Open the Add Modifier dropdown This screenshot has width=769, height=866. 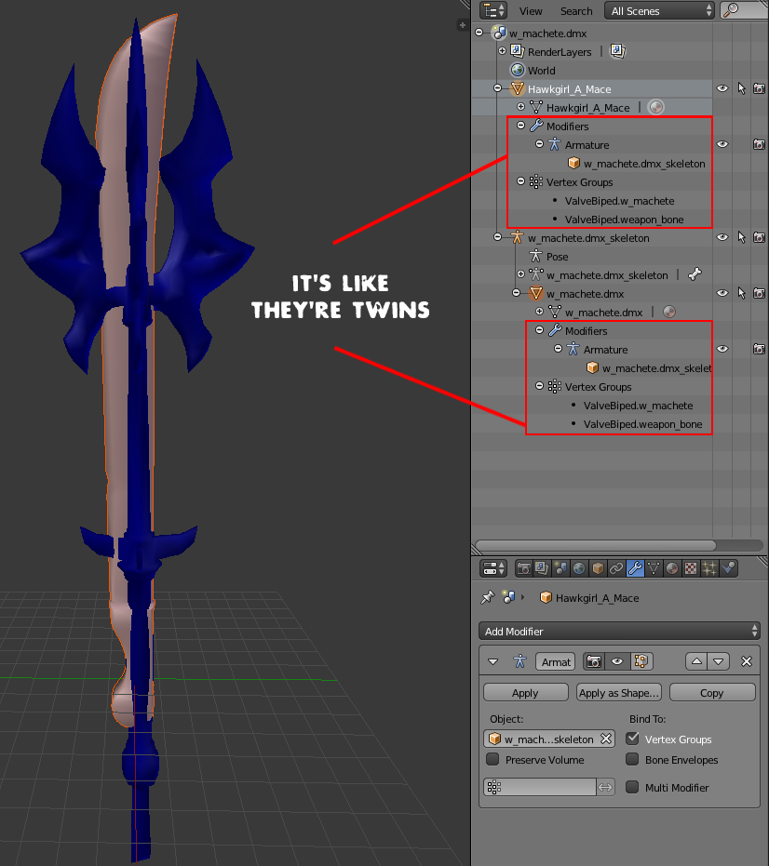pyautogui.click(x=619, y=631)
